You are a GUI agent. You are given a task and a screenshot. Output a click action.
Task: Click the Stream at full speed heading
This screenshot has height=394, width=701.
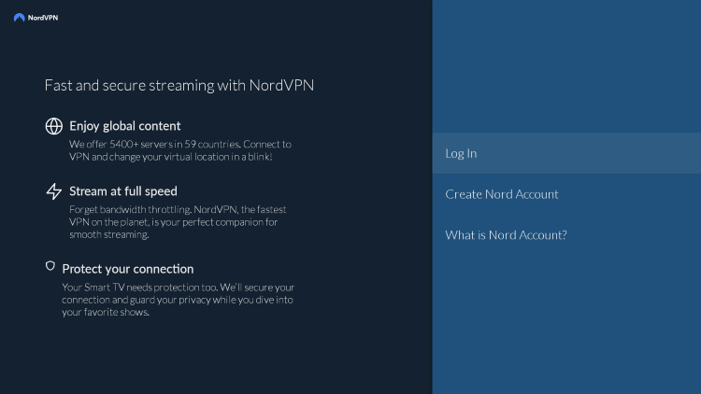point(123,191)
